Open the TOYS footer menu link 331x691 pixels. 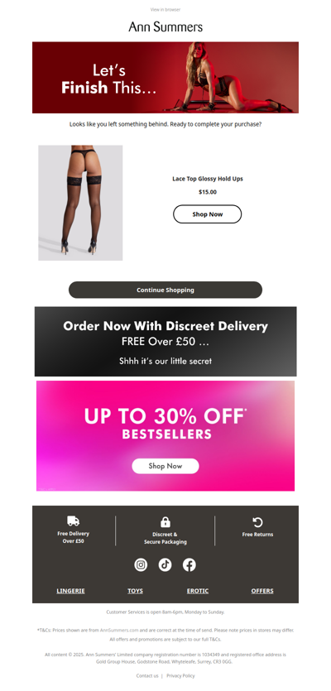(x=136, y=591)
